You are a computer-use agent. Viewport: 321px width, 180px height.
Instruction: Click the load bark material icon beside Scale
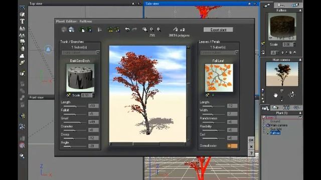click(68, 95)
